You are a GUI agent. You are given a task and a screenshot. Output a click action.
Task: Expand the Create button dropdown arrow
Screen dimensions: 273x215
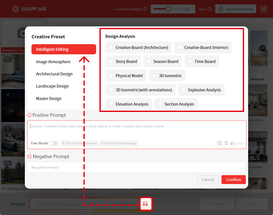click(x=231, y=204)
